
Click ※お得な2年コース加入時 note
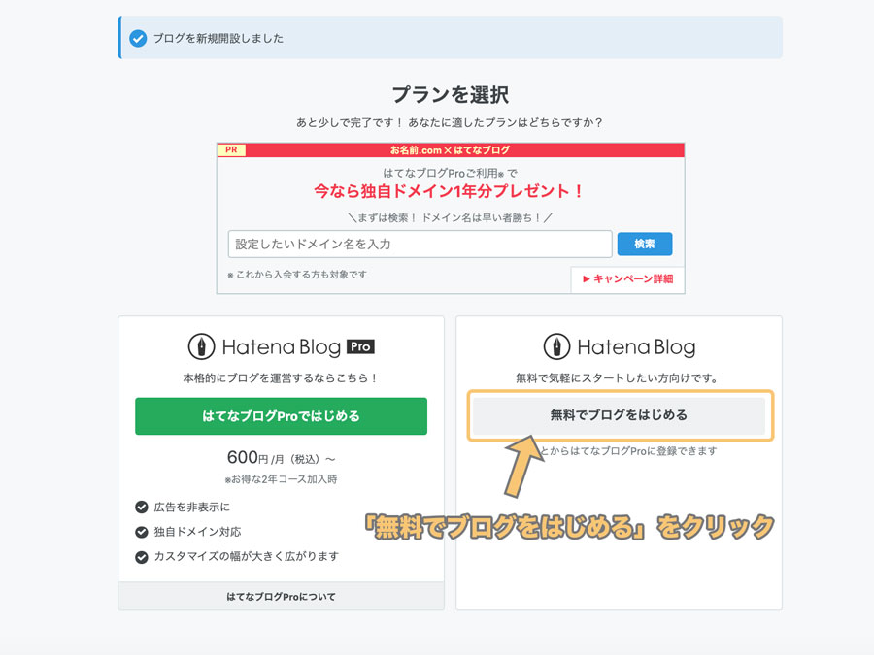tap(281, 479)
